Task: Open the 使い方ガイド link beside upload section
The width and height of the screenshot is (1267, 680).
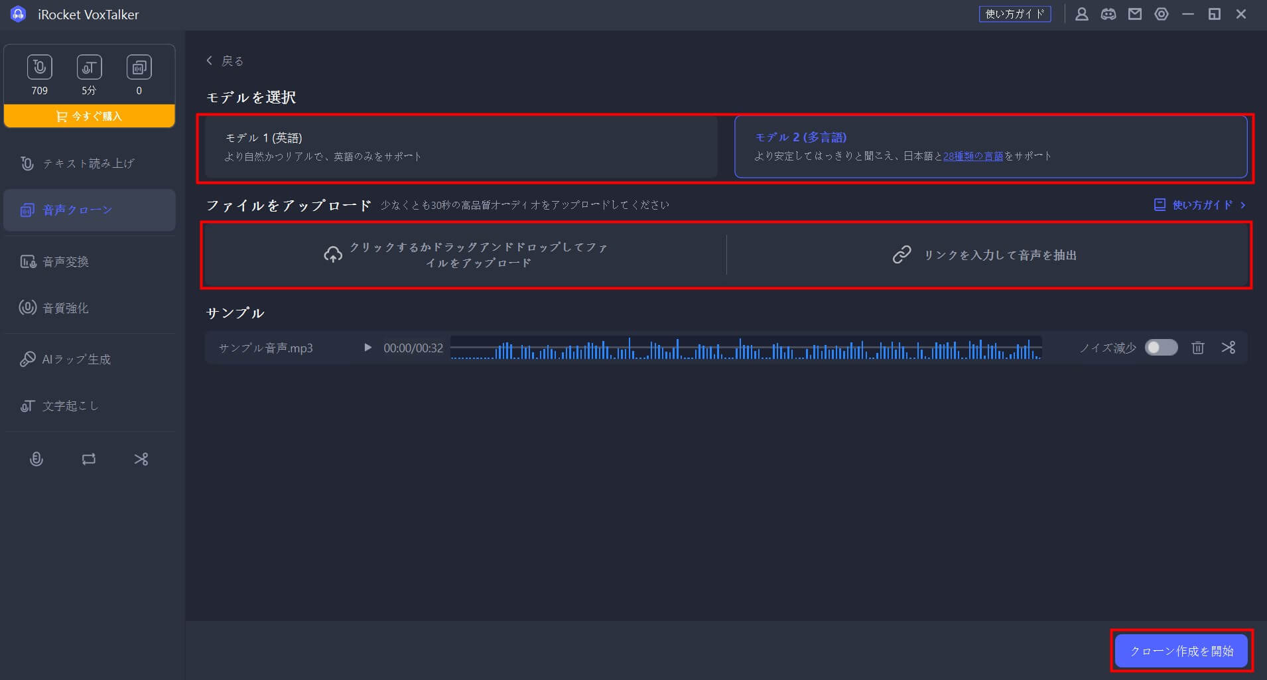Action: (1200, 205)
